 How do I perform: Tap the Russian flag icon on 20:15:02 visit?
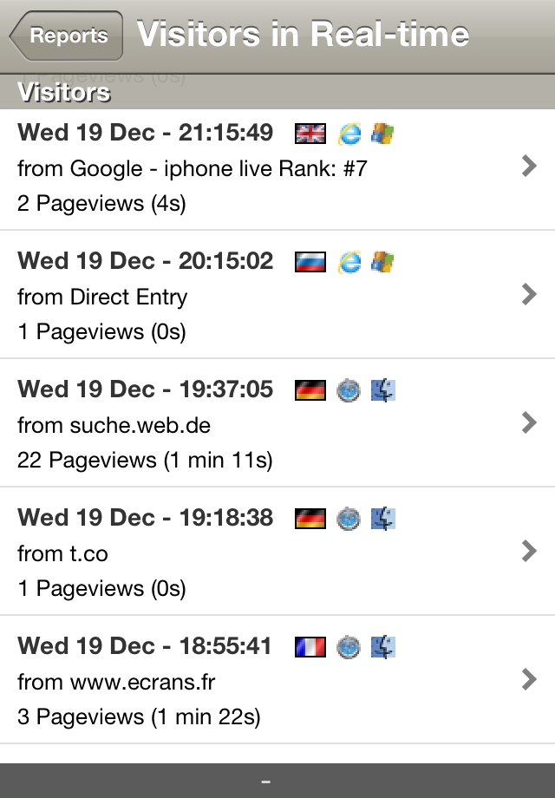310,262
